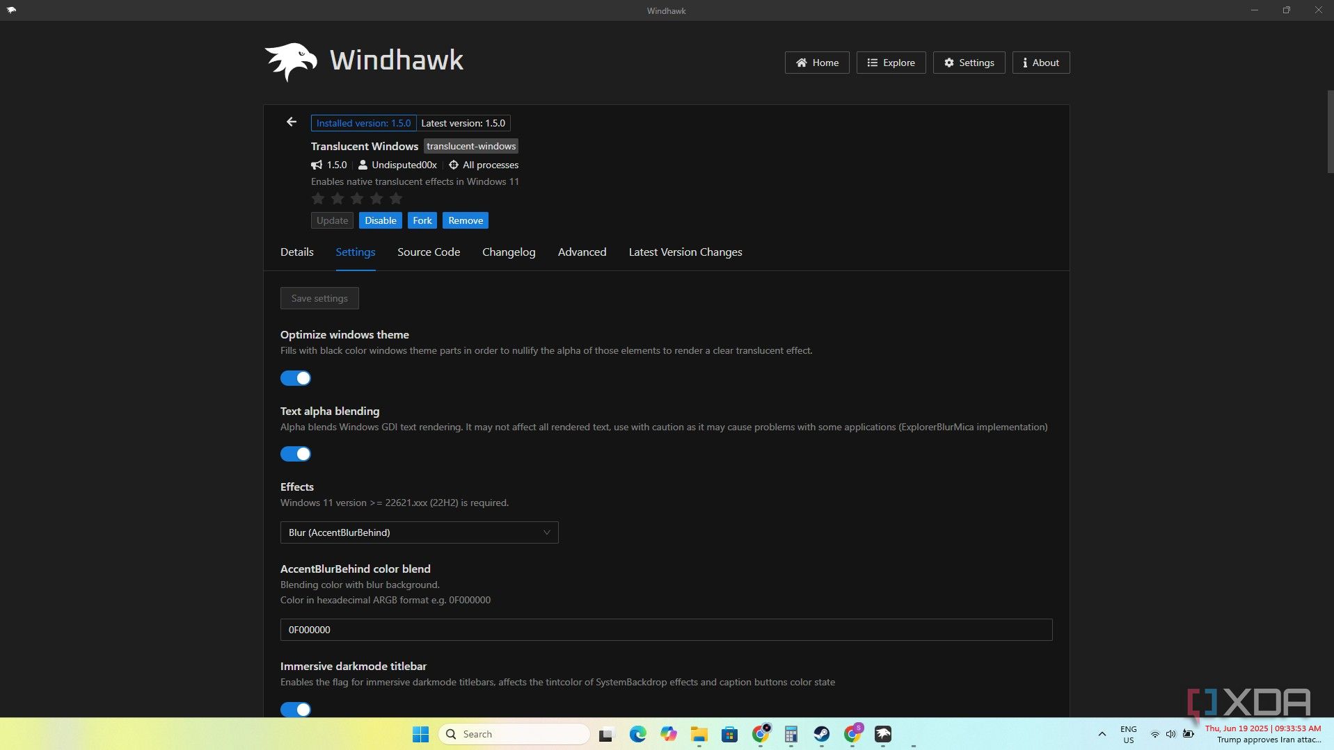Toggle Optimize windows theme switch
This screenshot has width=1334, height=750.
pos(295,378)
